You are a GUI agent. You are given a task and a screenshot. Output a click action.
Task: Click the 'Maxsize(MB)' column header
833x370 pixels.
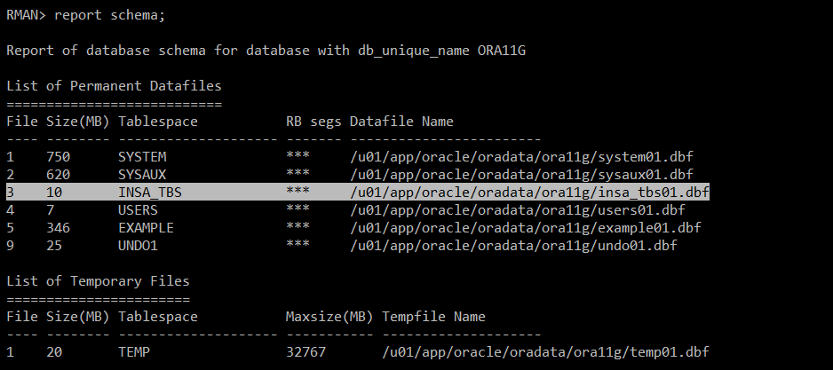[x=329, y=317]
